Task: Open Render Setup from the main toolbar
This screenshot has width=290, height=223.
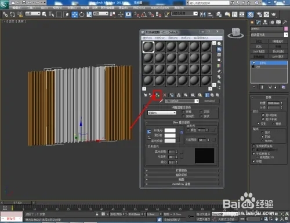Action: [x=259, y=14]
